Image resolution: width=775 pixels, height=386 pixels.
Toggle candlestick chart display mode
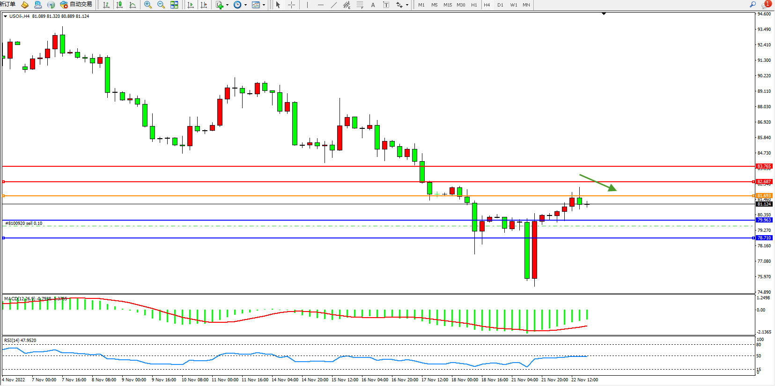tap(119, 5)
